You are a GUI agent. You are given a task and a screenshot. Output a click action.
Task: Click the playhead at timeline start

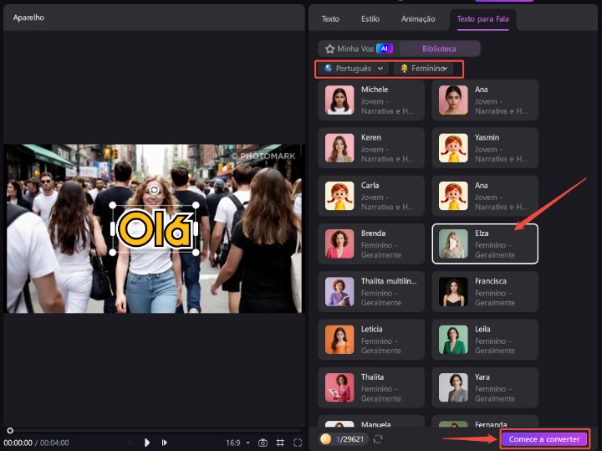pos(10,431)
